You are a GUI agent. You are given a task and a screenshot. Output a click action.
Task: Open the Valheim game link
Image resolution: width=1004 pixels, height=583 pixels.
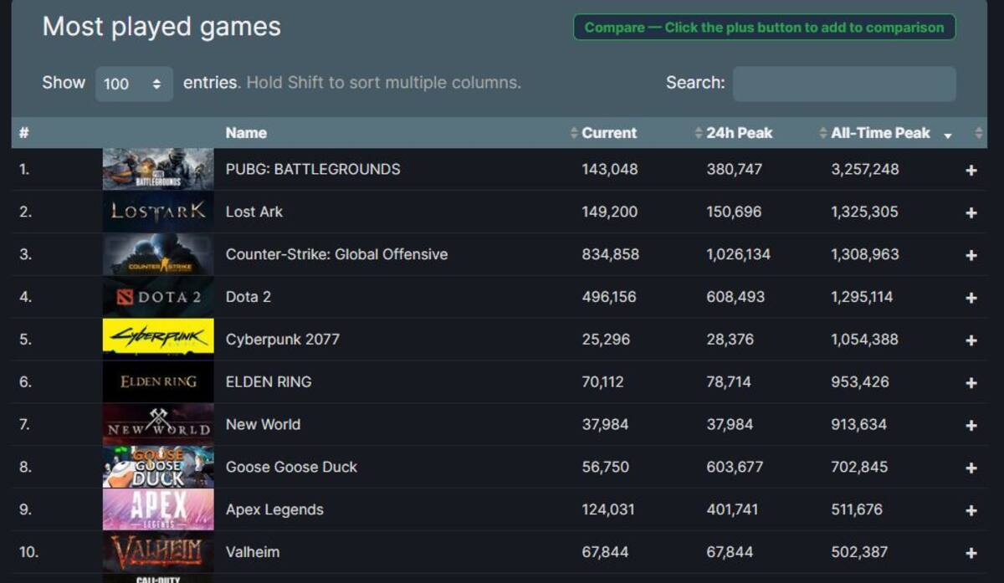(253, 552)
